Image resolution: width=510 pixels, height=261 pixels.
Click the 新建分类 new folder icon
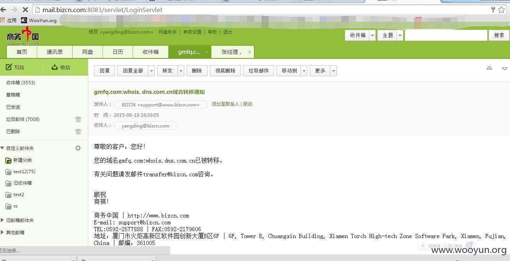point(8,160)
